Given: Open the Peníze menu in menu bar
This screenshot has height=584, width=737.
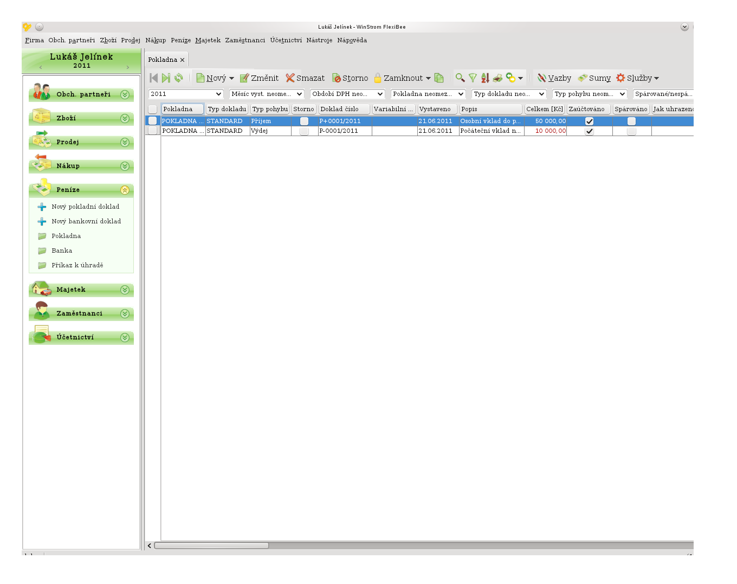Looking at the screenshot, I should tap(180, 40).
